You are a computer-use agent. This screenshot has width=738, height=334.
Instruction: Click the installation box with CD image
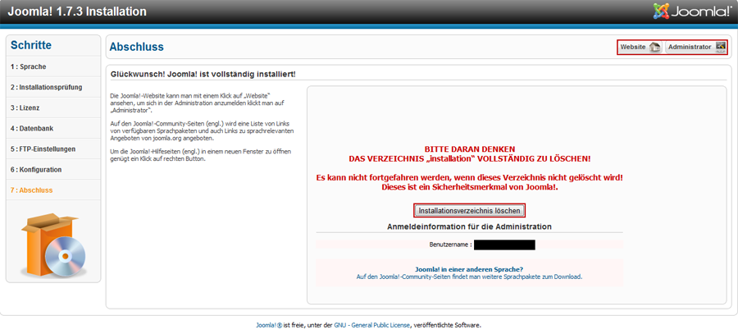(x=53, y=245)
